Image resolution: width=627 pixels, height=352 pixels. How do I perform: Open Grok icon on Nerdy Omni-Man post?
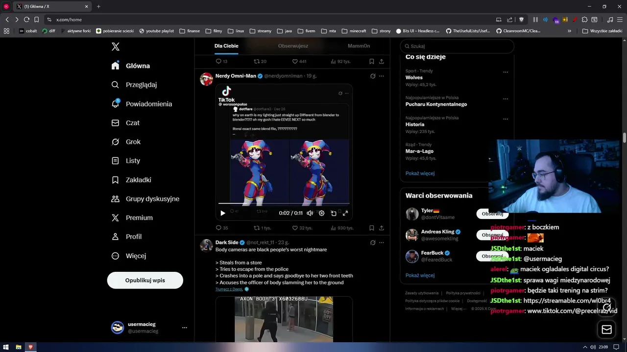coord(373,76)
